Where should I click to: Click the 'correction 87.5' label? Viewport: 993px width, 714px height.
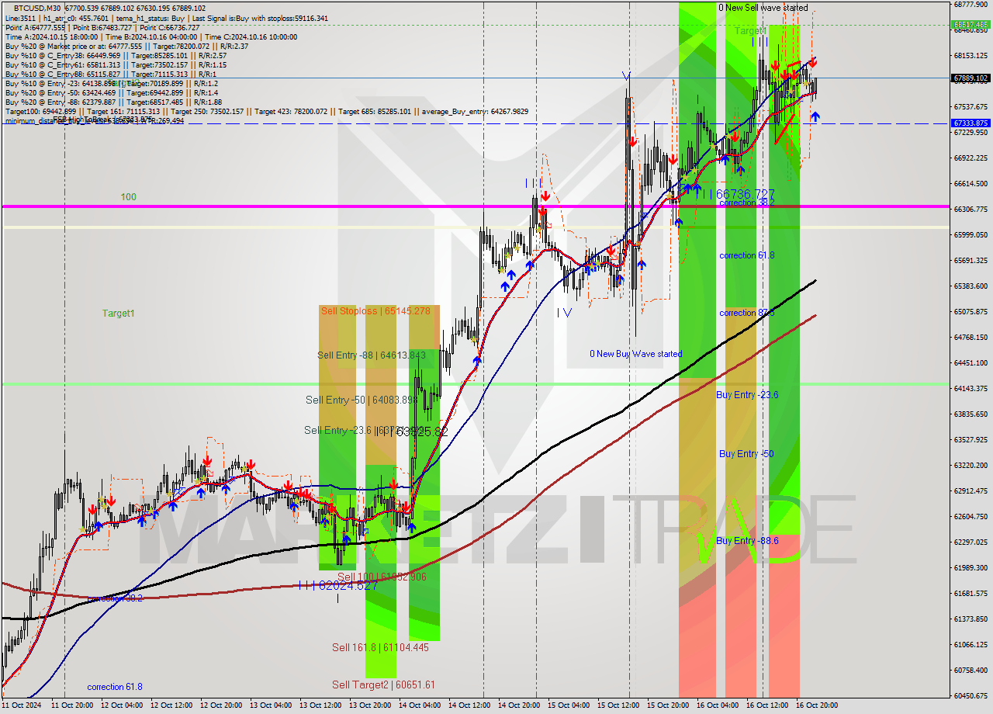coord(747,313)
